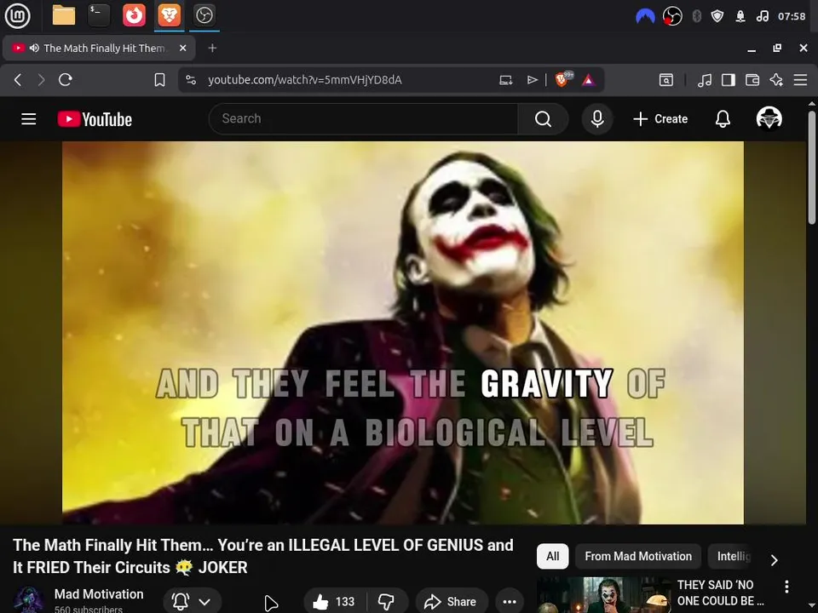Select From Mad Motivation chip
This screenshot has width=818, height=613.
pos(638,556)
